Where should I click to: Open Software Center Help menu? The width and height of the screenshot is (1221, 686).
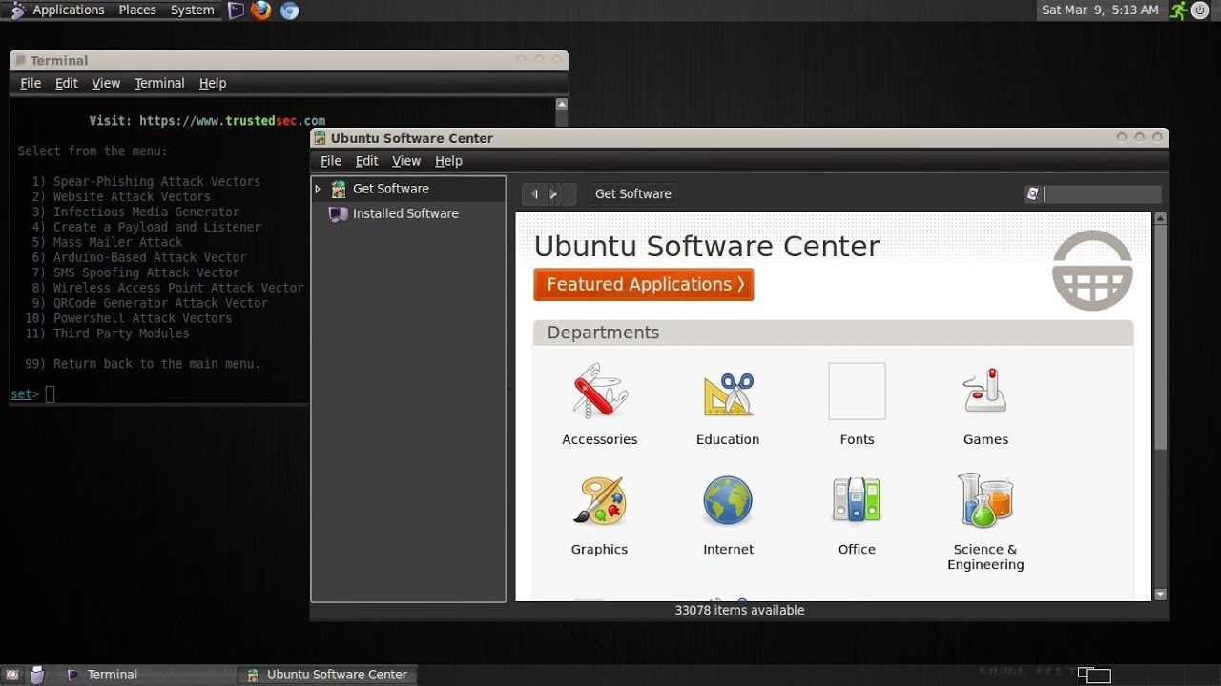tap(448, 161)
